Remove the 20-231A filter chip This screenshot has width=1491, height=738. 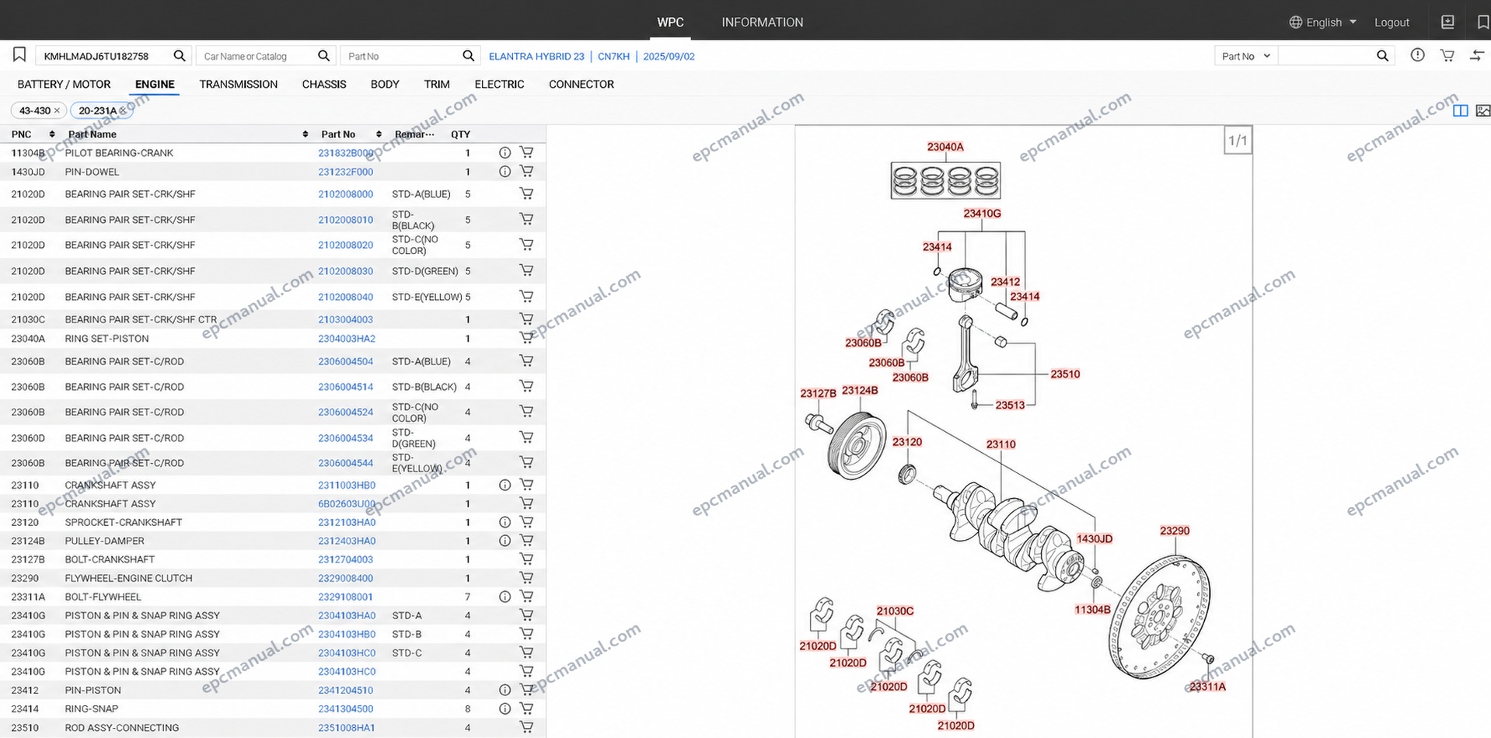(x=123, y=111)
